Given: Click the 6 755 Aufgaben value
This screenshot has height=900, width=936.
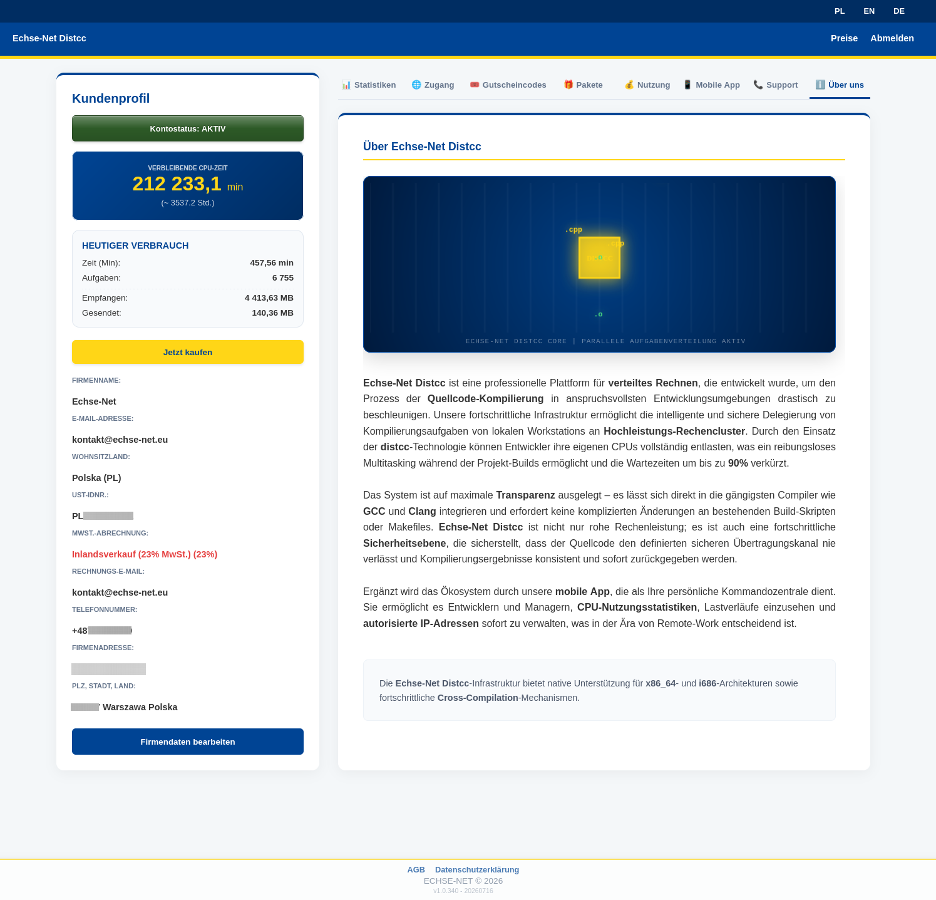Looking at the screenshot, I should pos(283,278).
